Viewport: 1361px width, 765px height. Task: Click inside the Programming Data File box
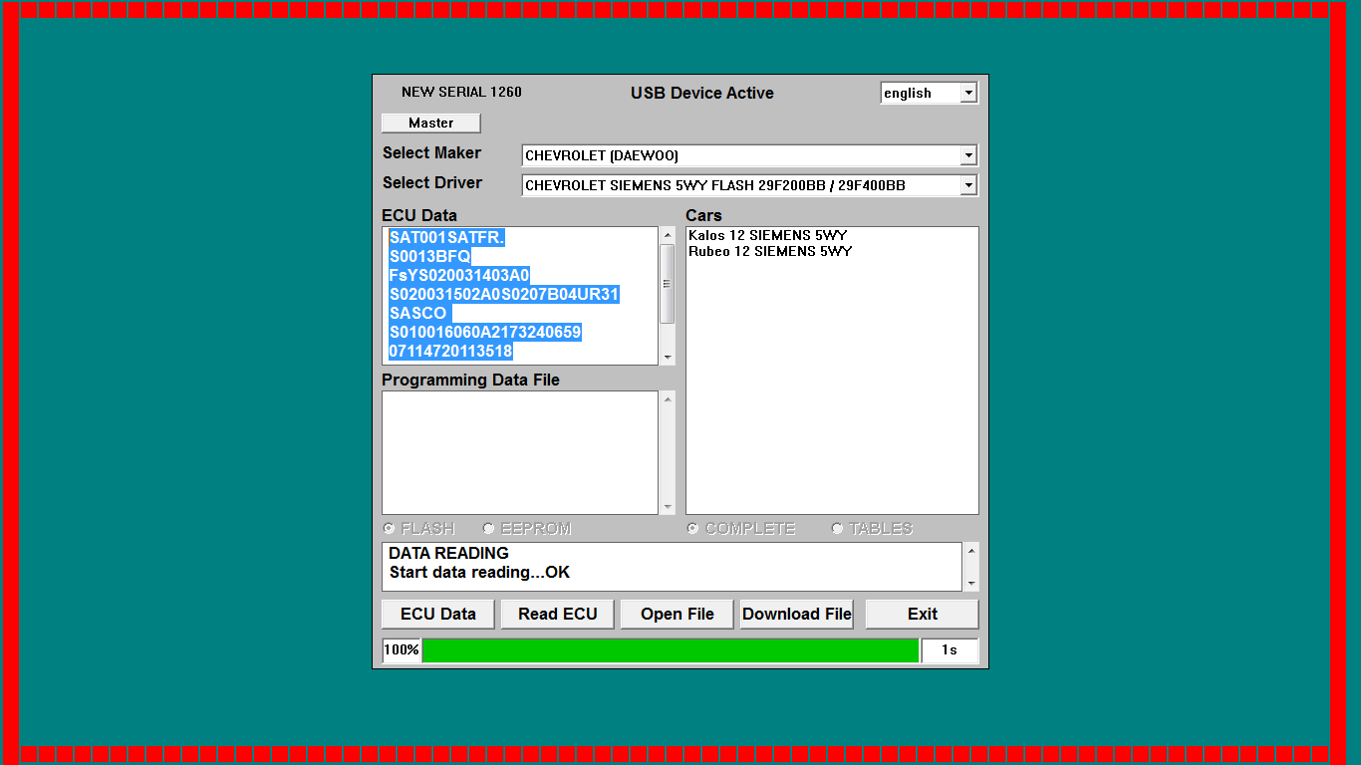click(x=519, y=452)
